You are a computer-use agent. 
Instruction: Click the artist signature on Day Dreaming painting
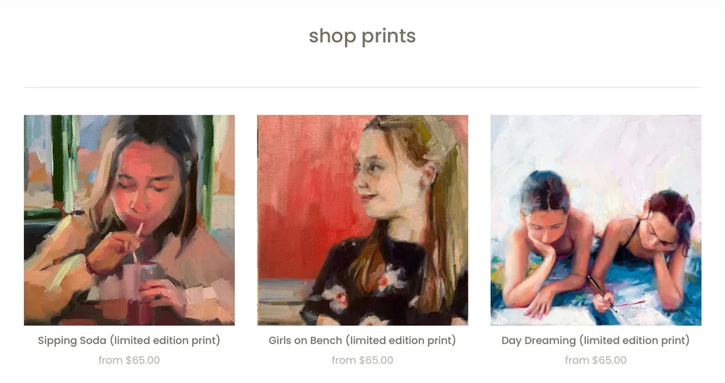(500, 320)
